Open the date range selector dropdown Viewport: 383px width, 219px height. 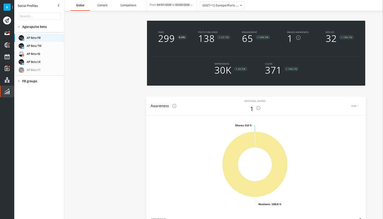pos(171,5)
